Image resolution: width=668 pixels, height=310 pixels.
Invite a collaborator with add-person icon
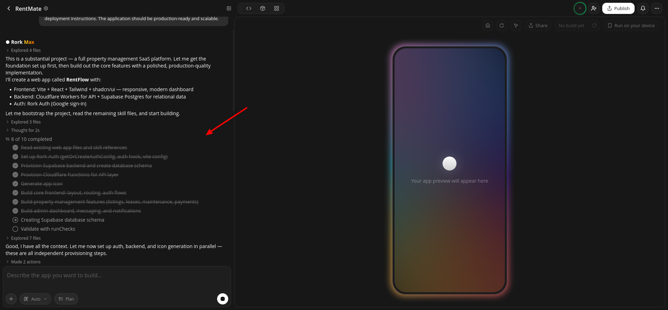[594, 8]
